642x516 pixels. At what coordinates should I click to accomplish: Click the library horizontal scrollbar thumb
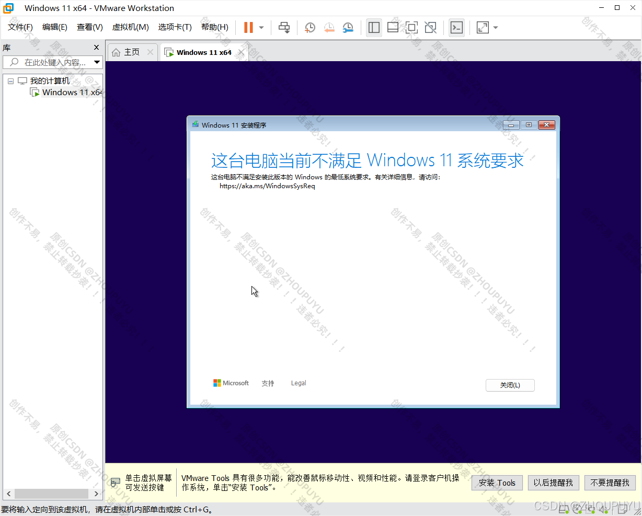pos(51,494)
